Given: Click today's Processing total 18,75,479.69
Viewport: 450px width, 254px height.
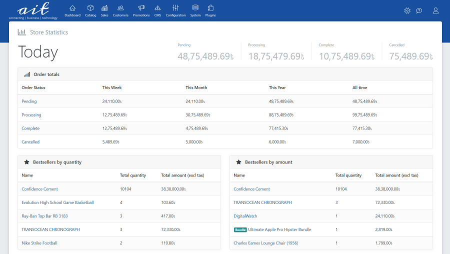Looking at the screenshot, I should tap(276, 56).
